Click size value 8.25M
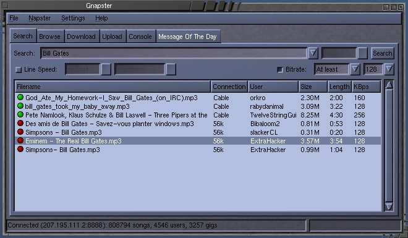 click(x=310, y=115)
